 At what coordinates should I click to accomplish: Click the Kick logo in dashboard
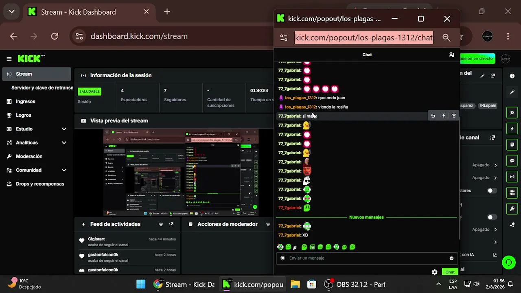click(29, 59)
